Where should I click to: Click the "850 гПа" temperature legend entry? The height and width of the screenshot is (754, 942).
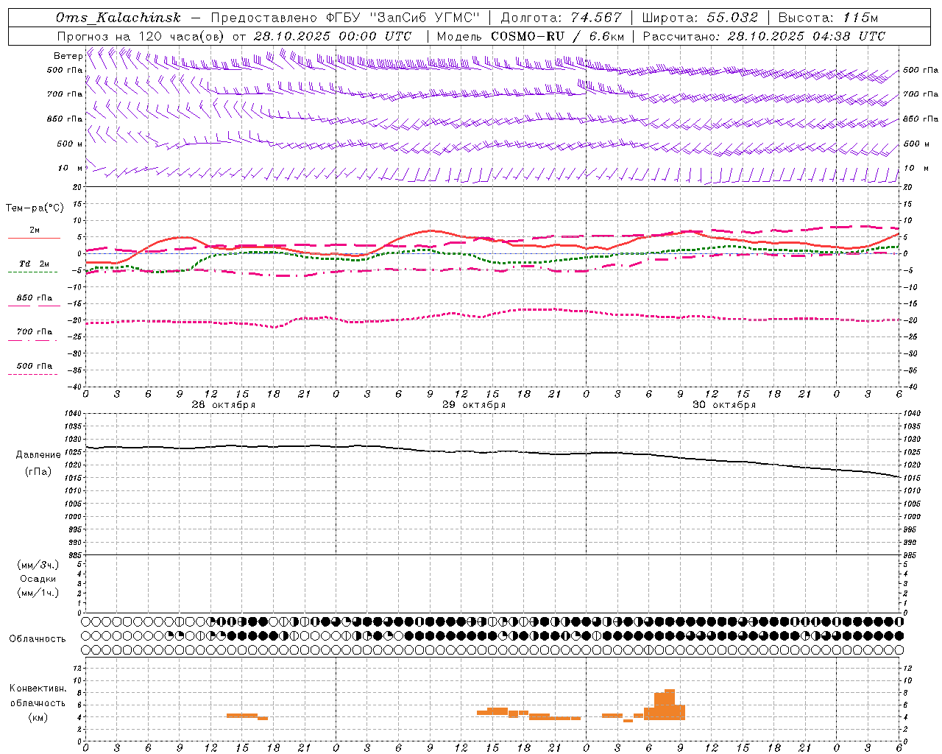point(35,298)
